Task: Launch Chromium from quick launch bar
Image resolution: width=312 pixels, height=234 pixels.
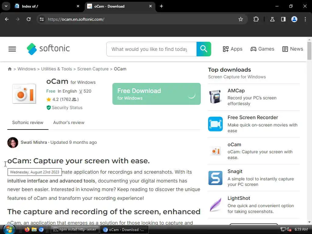Action: pos(41,230)
